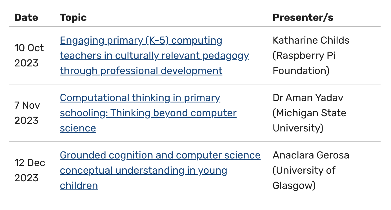Click the presenter name Katharine Childs
The height and width of the screenshot is (210, 391).
311,41
